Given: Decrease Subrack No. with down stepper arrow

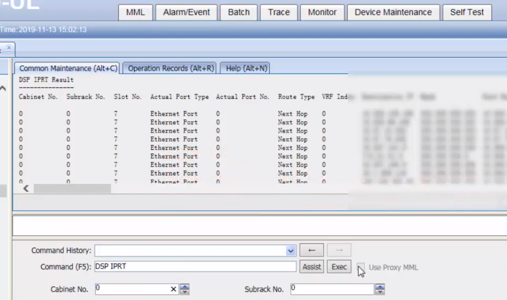Looking at the screenshot, I should click(x=380, y=292).
